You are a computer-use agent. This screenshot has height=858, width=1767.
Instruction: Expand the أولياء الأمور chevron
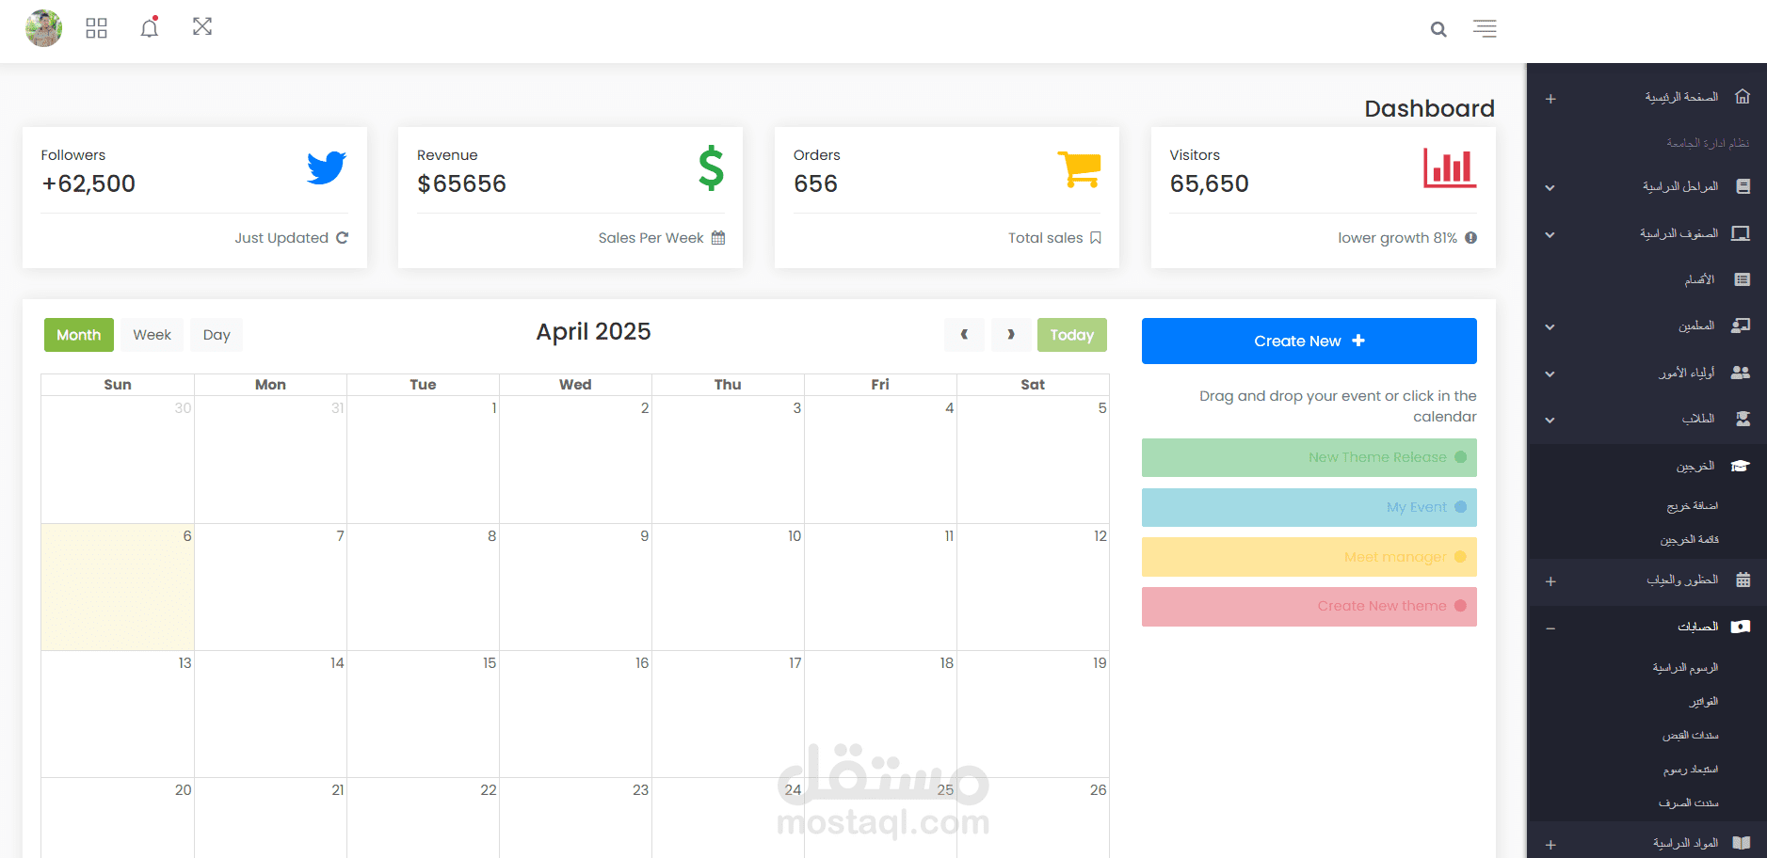pos(1550,374)
